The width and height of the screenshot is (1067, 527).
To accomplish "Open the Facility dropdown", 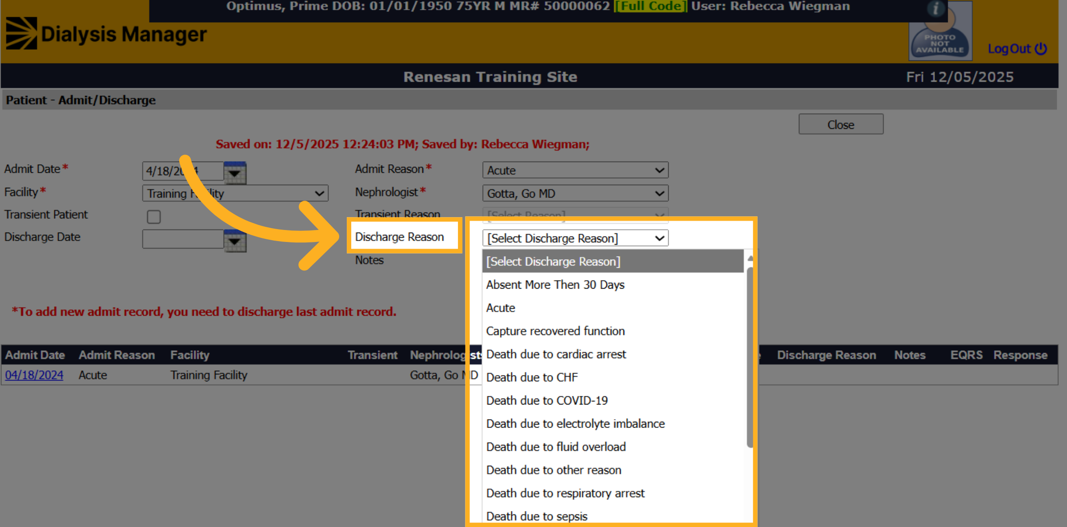I will (235, 193).
